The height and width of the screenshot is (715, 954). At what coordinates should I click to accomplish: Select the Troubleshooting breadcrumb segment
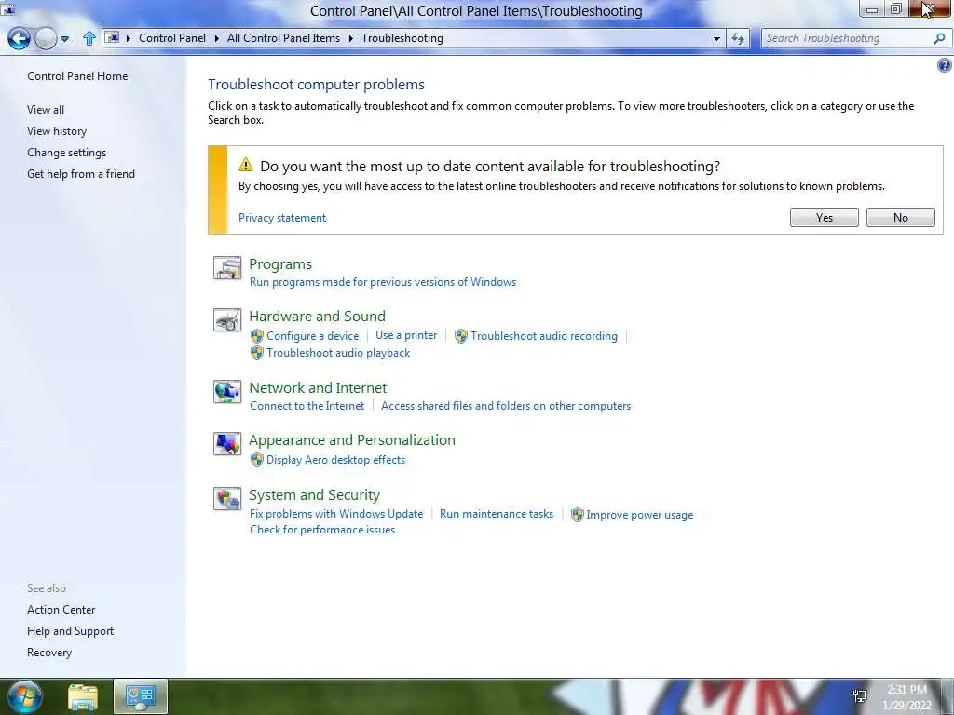click(402, 37)
